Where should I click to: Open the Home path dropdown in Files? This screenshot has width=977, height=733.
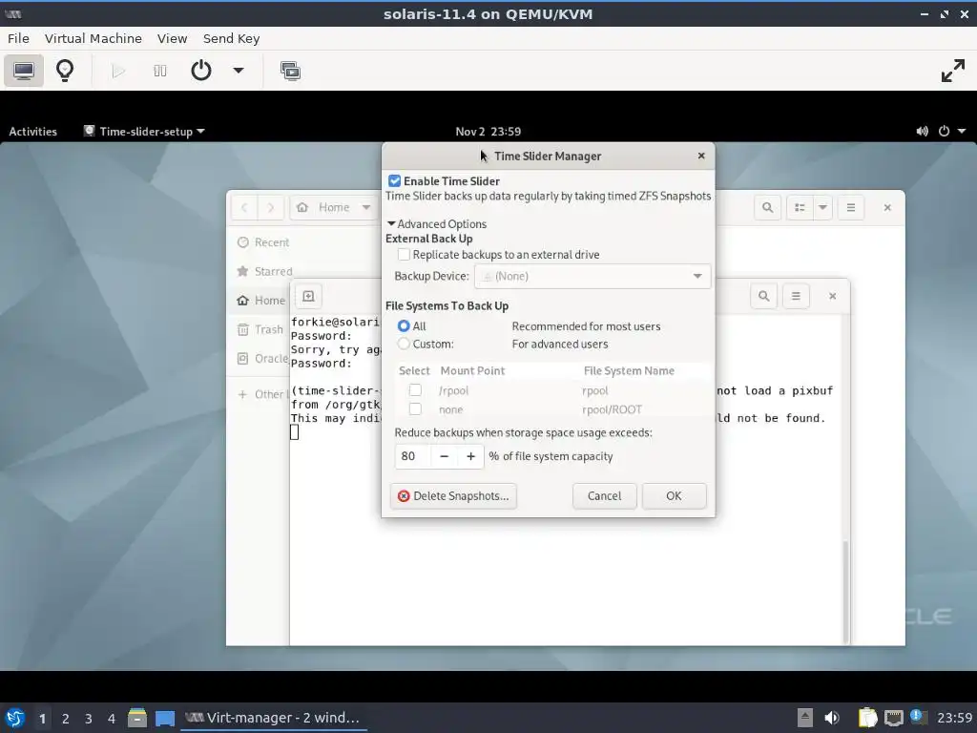[x=366, y=207]
